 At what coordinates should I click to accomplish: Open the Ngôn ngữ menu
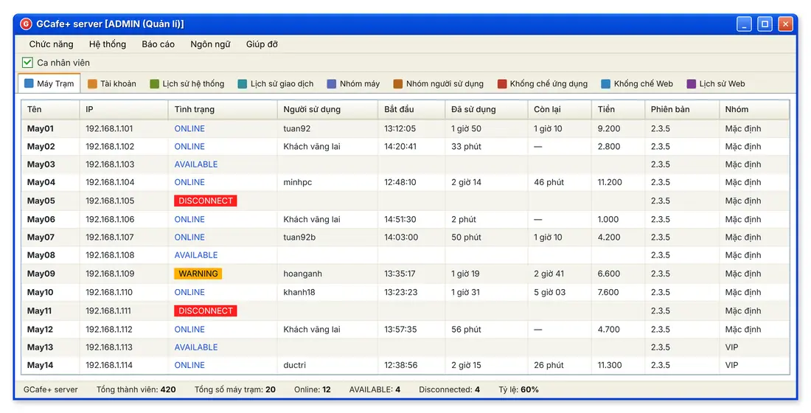point(210,44)
